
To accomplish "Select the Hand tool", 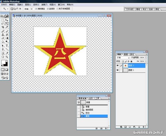I will click(3, 57).
